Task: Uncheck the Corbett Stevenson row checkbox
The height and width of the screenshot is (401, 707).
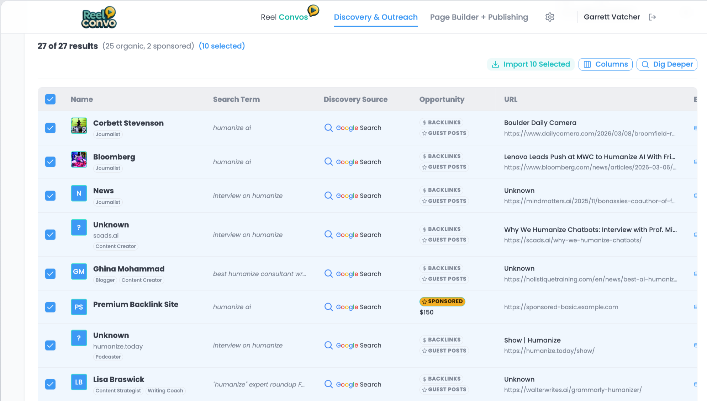Action: [51, 128]
